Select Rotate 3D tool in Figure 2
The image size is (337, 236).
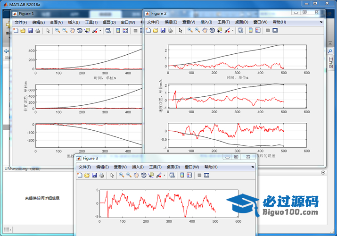point(213,30)
